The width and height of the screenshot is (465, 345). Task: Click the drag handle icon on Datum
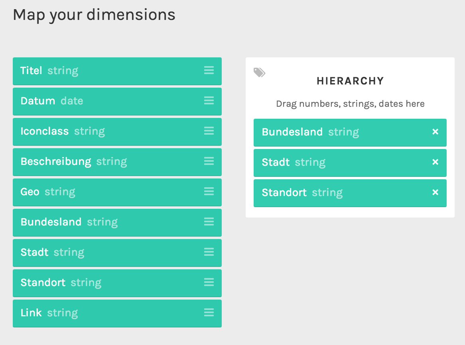point(209,100)
